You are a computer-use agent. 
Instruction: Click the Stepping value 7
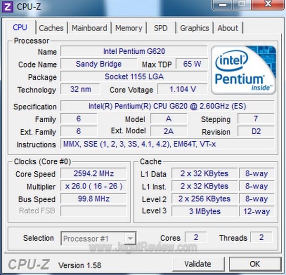tap(255, 118)
